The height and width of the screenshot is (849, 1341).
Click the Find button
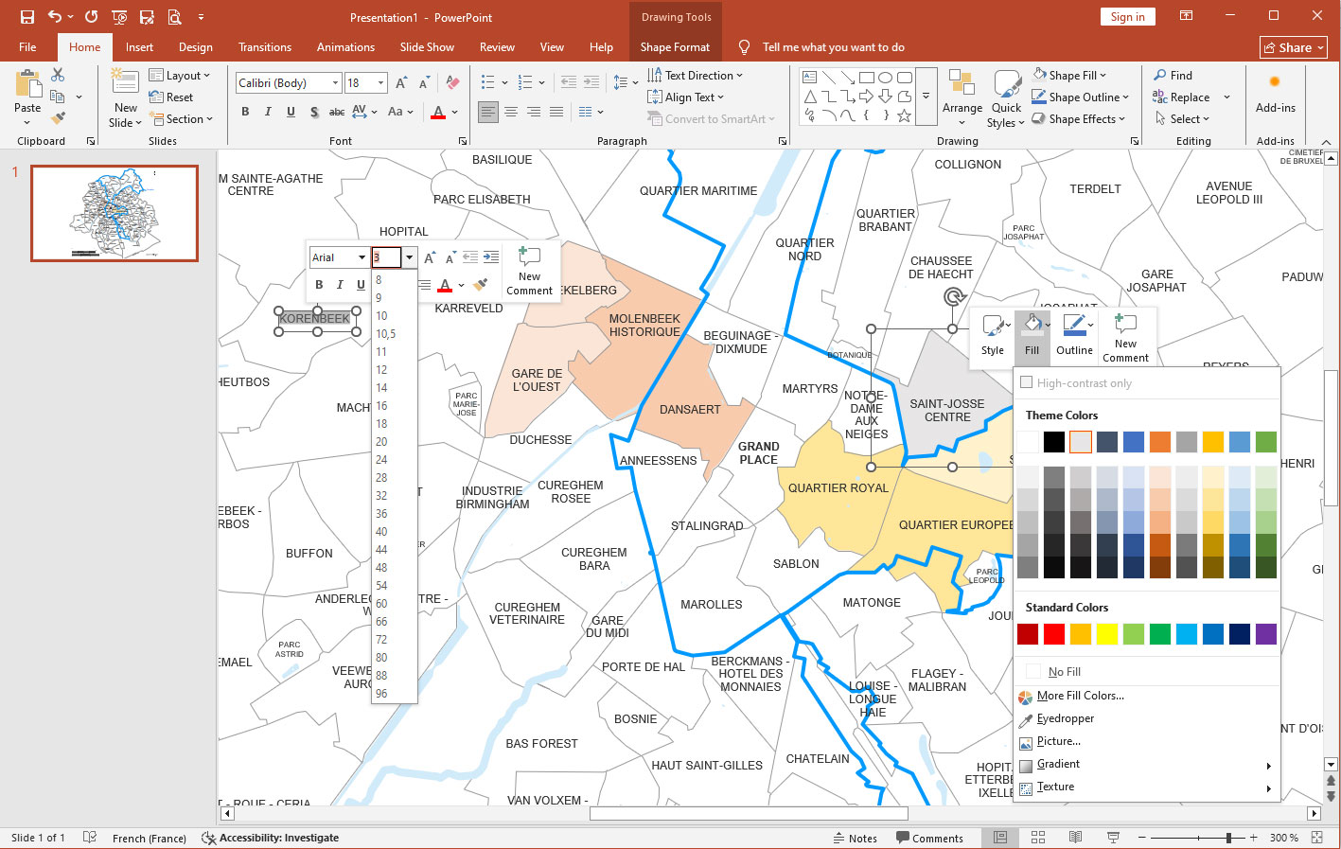1173,75
